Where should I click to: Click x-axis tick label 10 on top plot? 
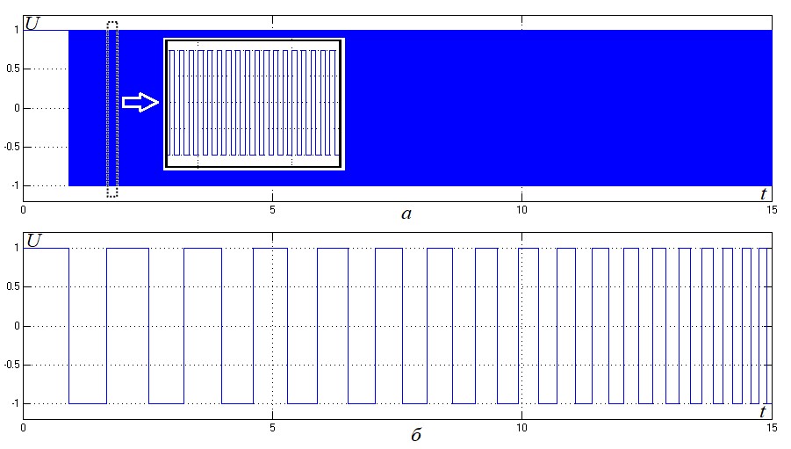pos(521,210)
